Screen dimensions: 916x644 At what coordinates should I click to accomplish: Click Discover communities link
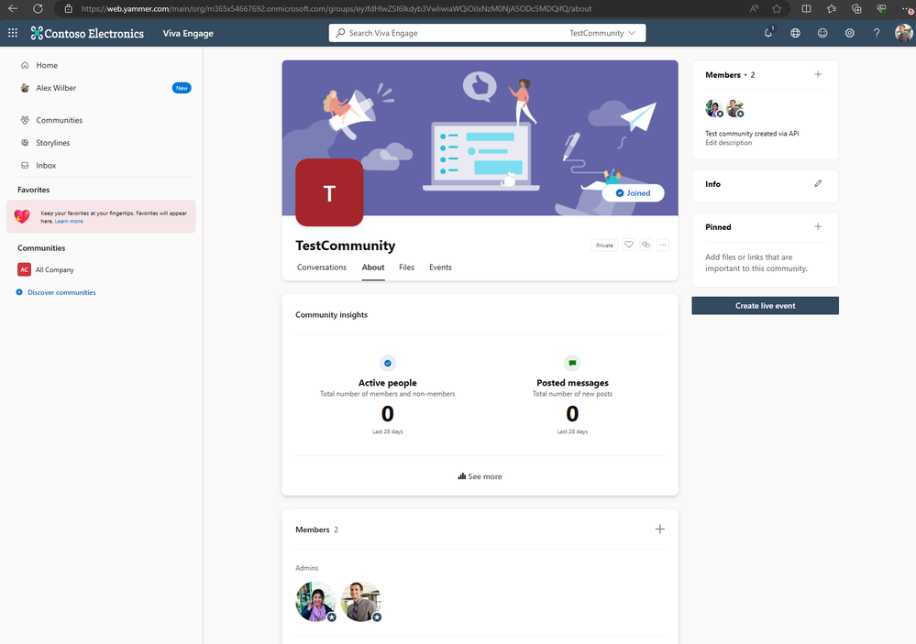tap(61, 292)
